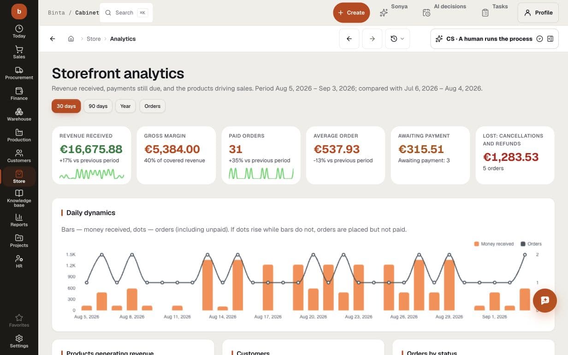The image size is (568, 355).
Task: Open Tasks from top bar
Action: click(494, 12)
